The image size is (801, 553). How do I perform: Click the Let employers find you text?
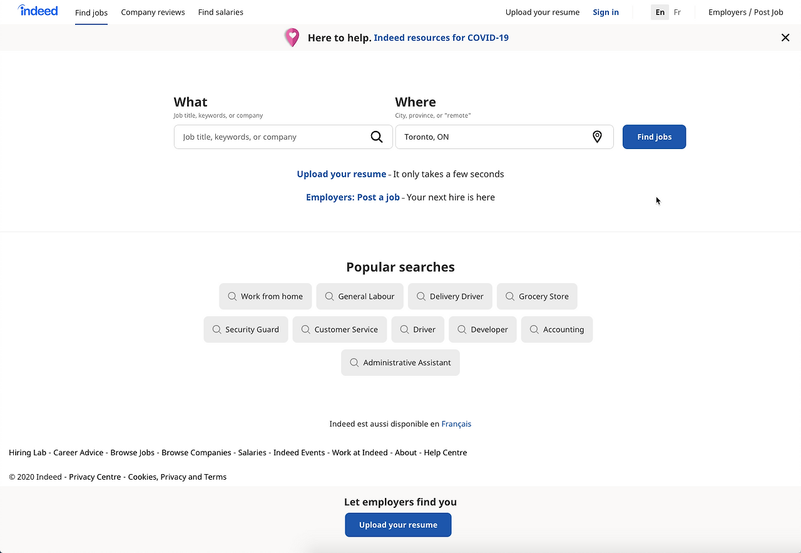point(400,502)
